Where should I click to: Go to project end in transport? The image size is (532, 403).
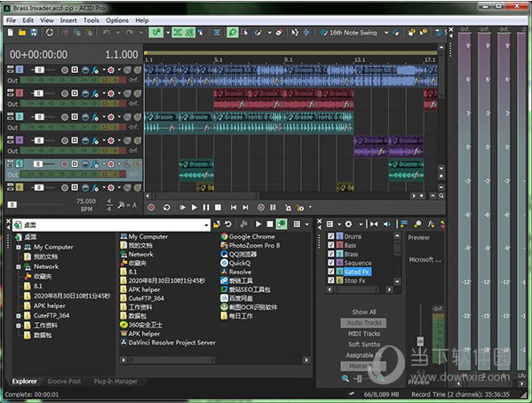[245, 207]
